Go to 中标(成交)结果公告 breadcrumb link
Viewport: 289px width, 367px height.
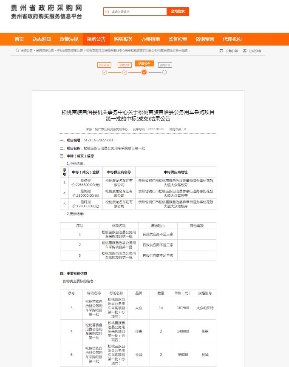(70, 51)
